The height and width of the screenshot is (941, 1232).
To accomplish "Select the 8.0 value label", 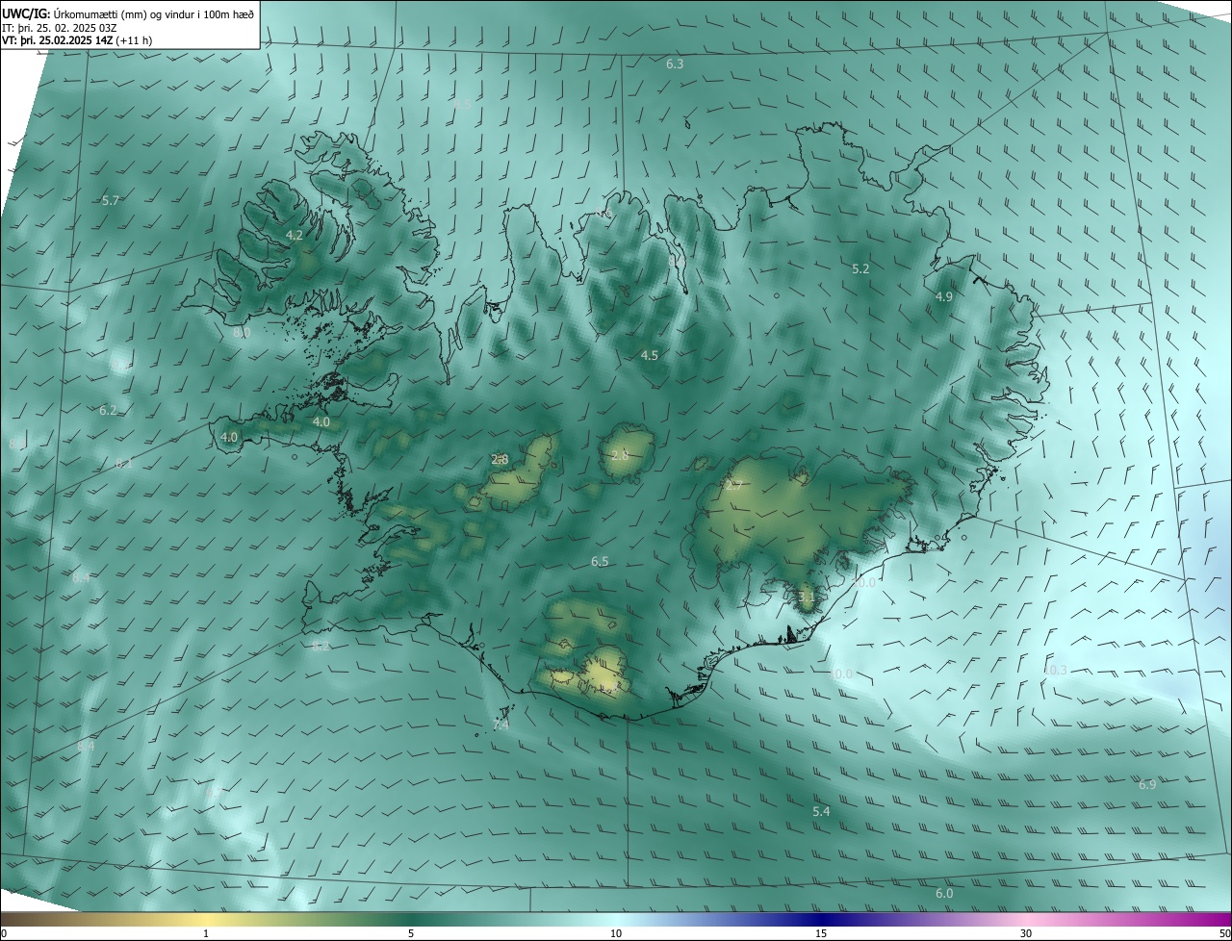I will pos(242,333).
